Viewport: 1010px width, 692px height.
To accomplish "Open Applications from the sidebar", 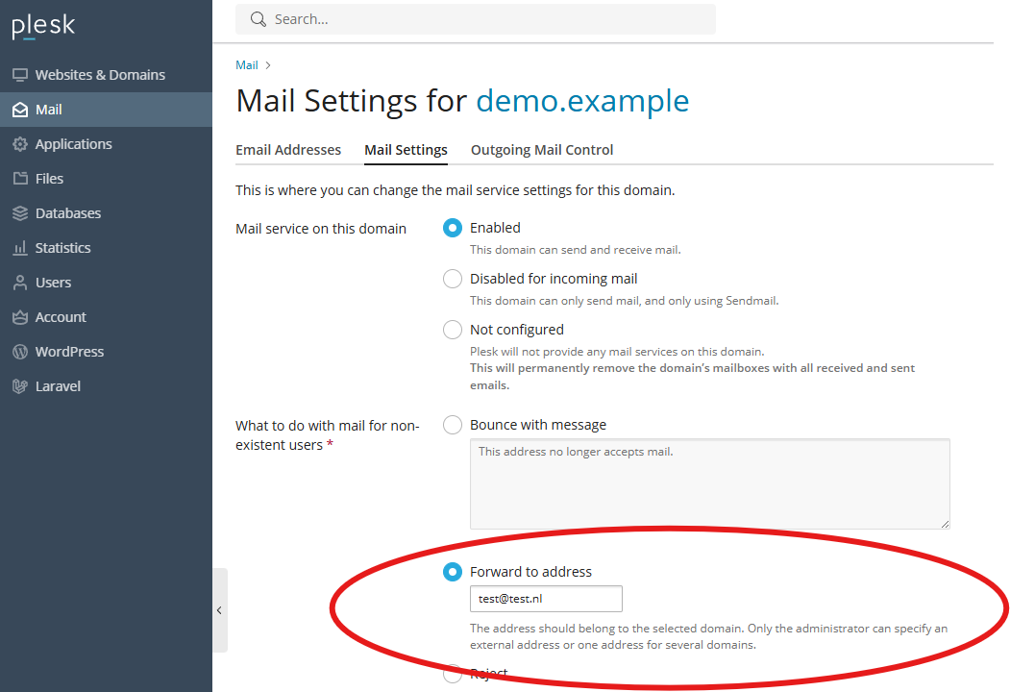I will 20,143.
